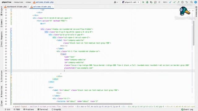Click name="company-website" on line 29
Viewport: 198px width, 111px height.
[x=75, y=60]
